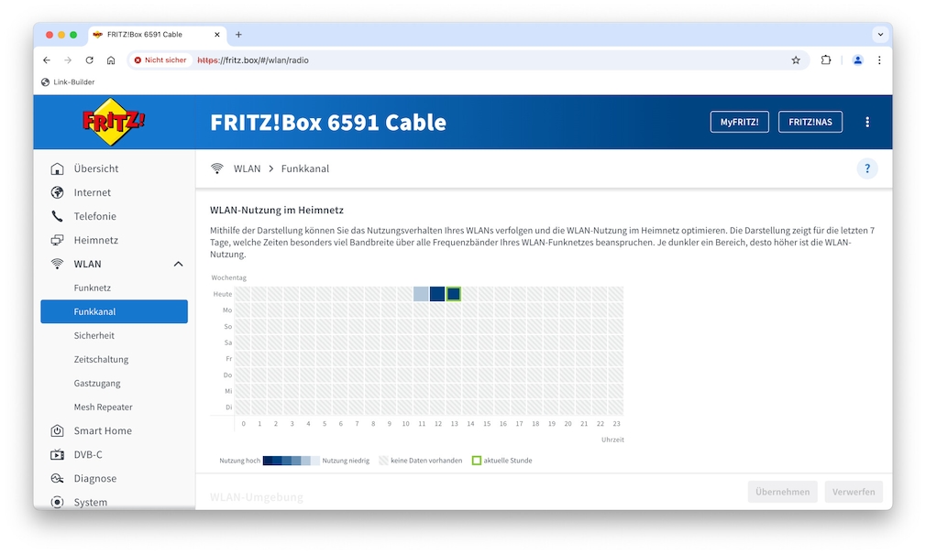Click the Übernehmen button

click(782, 491)
